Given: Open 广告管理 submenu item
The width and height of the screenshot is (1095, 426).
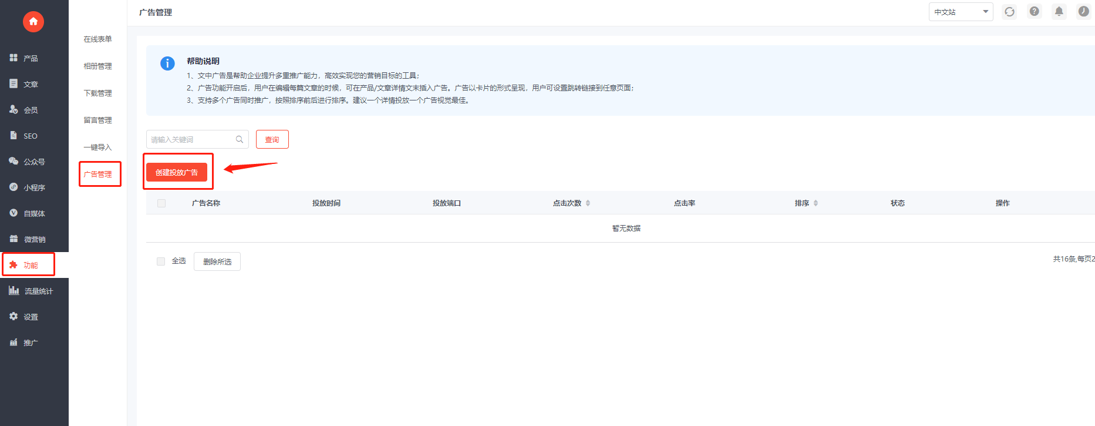Looking at the screenshot, I should (97, 174).
